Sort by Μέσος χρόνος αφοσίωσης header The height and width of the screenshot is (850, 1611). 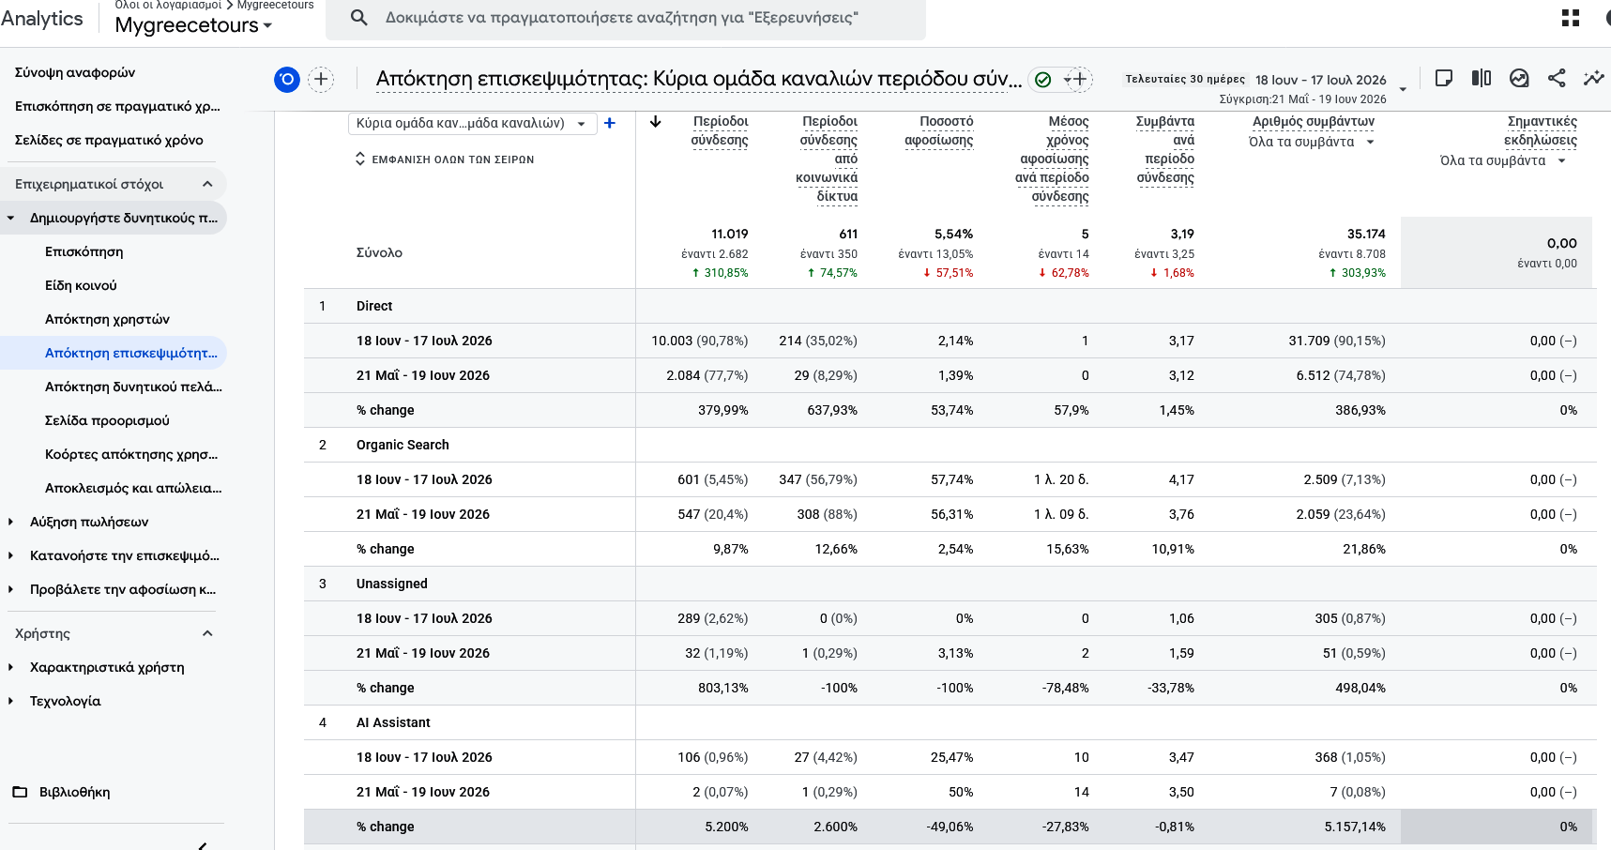point(1052,159)
